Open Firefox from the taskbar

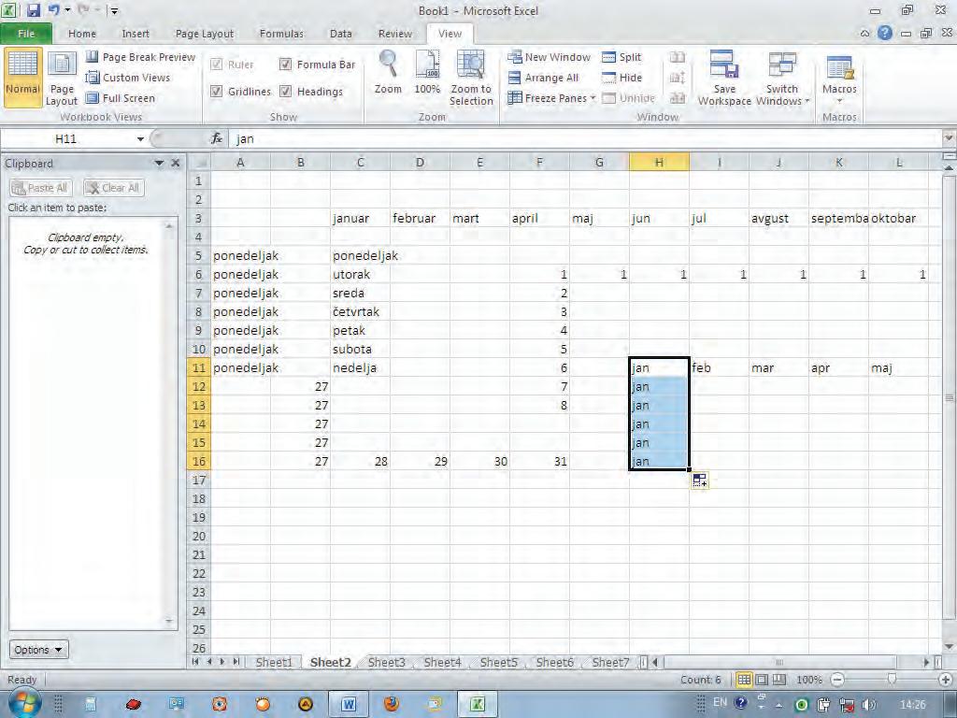pyautogui.click(x=392, y=704)
